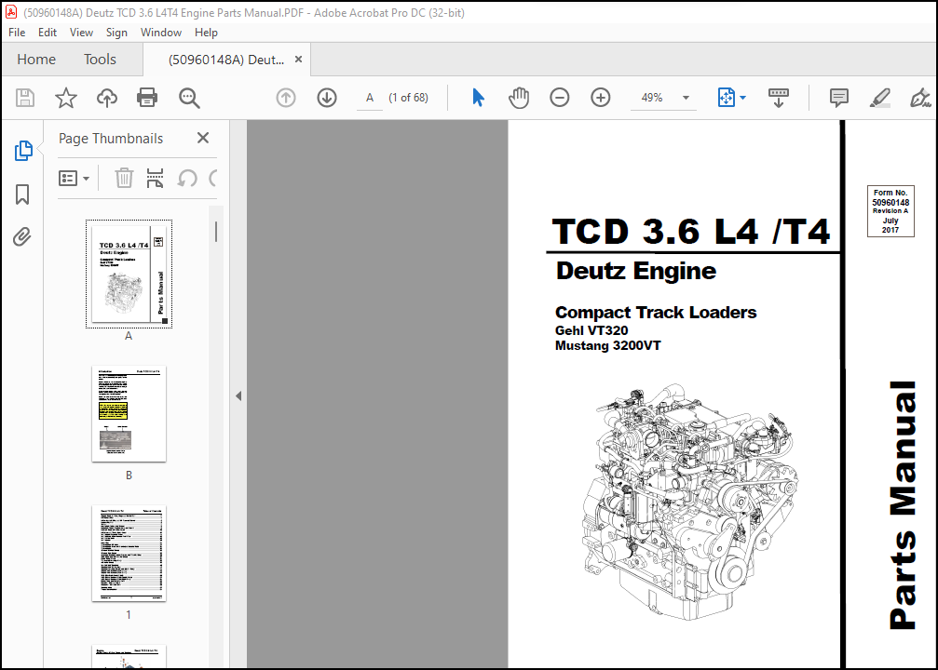Click the 'TCD 3.6 L4 /T4' title

click(x=691, y=232)
